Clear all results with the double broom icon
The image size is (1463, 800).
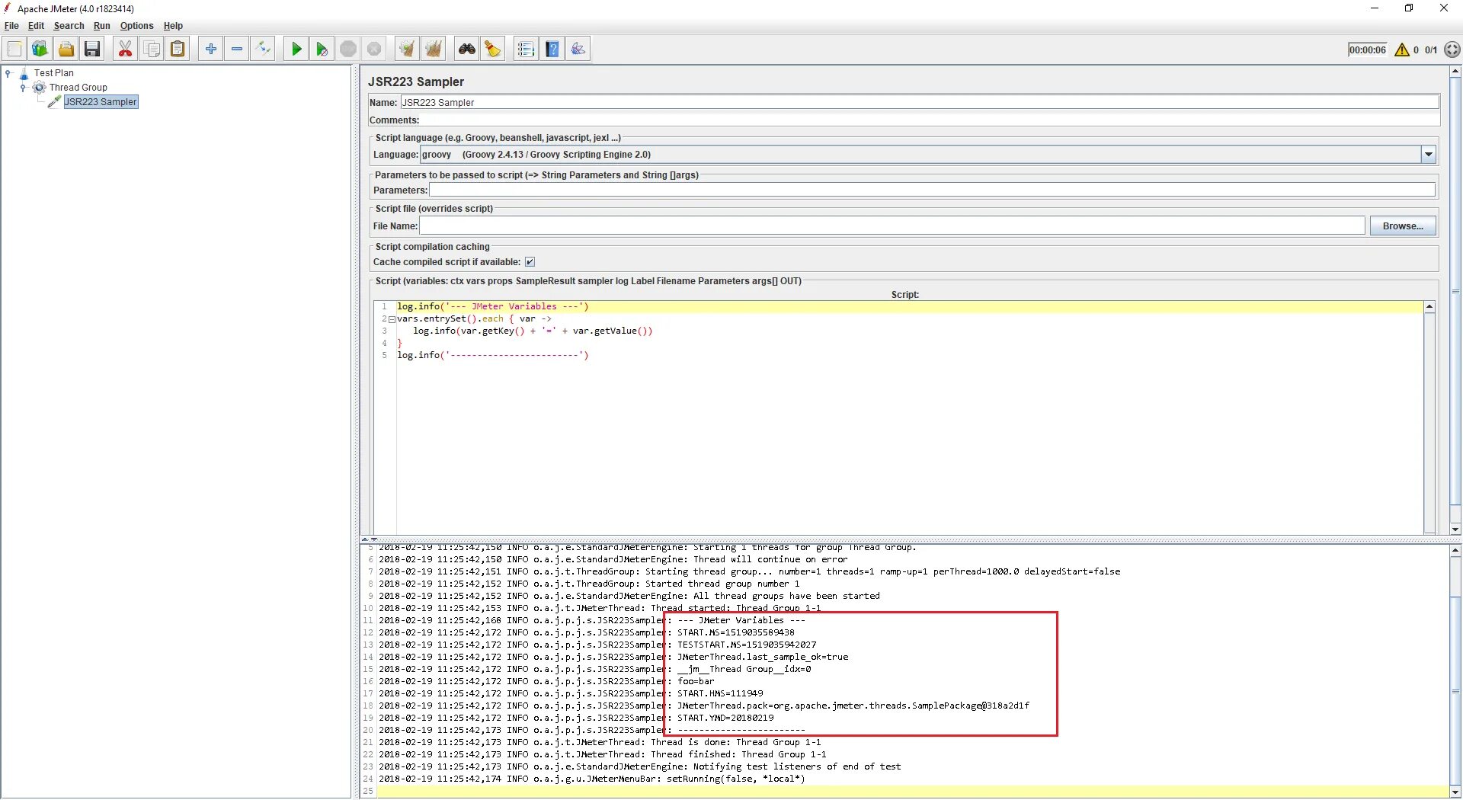coord(434,50)
